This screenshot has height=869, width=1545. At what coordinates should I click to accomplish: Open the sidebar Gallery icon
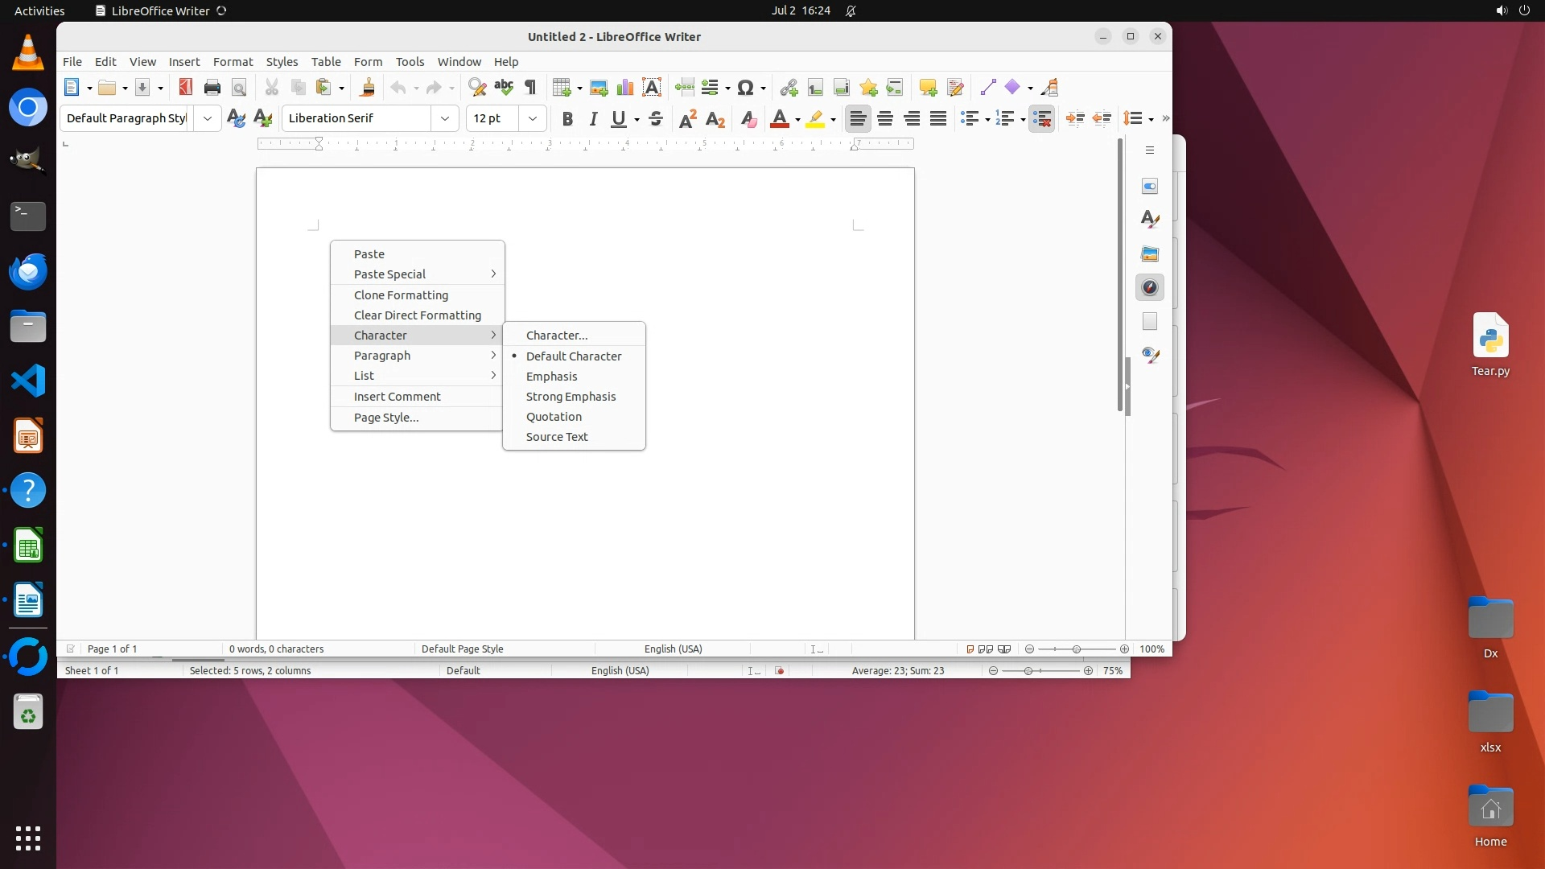[1150, 253]
